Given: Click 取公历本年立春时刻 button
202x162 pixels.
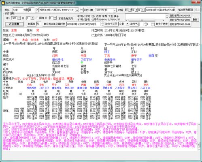Looking at the screenshot, I should 54,24.
